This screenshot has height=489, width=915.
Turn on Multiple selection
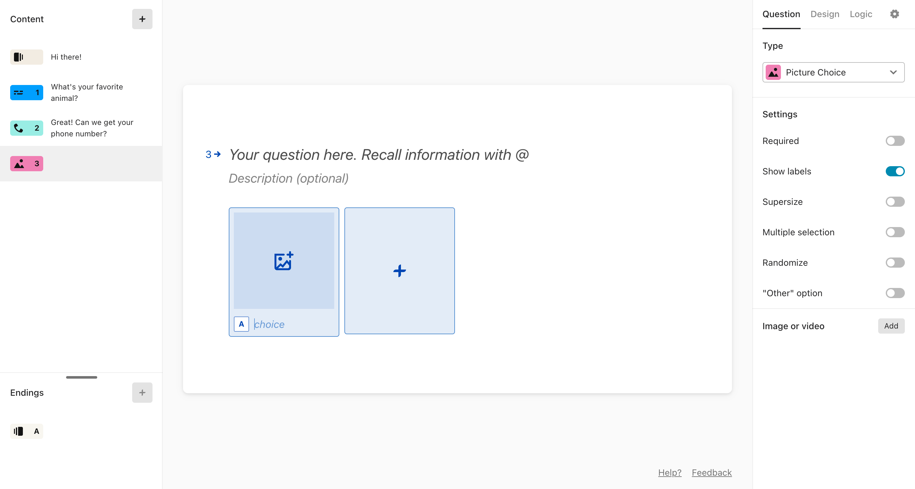[895, 232]
